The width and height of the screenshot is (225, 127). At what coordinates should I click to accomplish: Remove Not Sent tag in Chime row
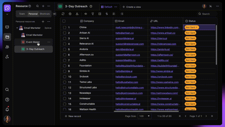(x=196, y=27)
